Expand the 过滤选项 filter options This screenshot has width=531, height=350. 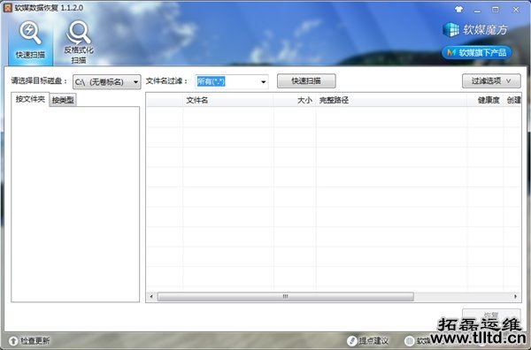click(491, 80)
